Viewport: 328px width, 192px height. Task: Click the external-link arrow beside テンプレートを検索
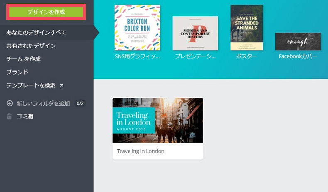coord(61,86)
